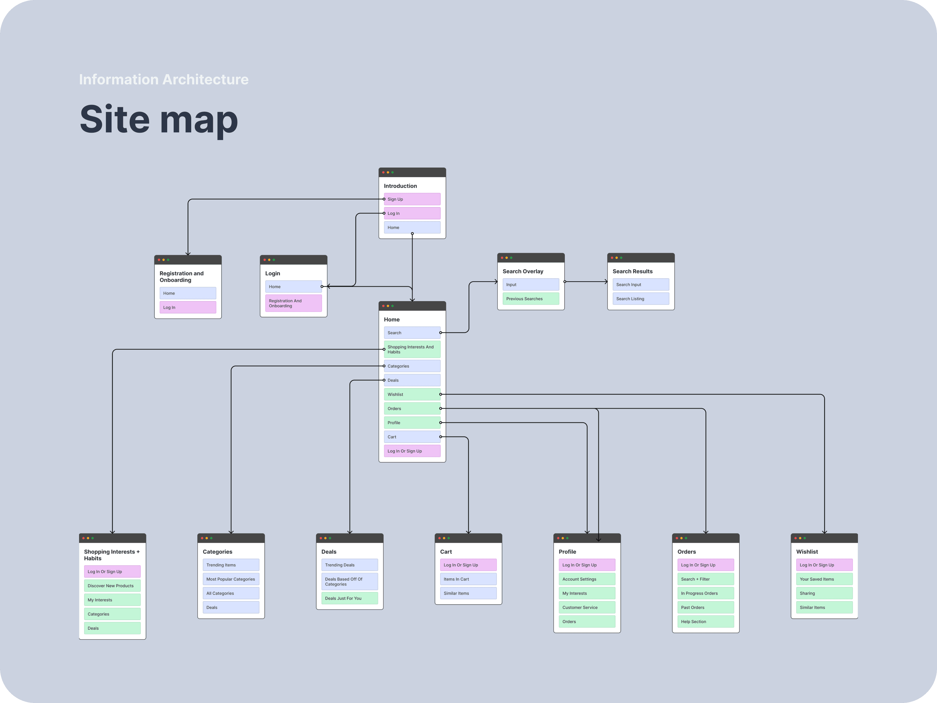937x703 pixels.
Task: Click Registration And Onboarding under Login
Action: (293, 303)
